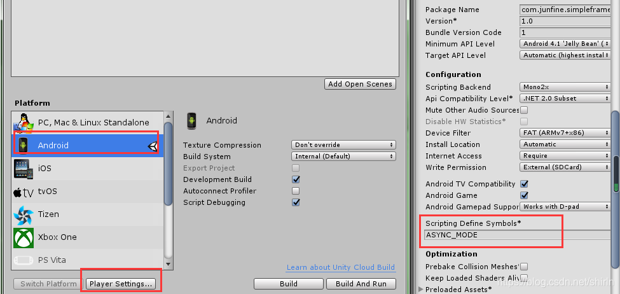Choose the tvOS Apple TV icon
The image size is (620, 294).
pyautogui.click(x=24, y=192)
